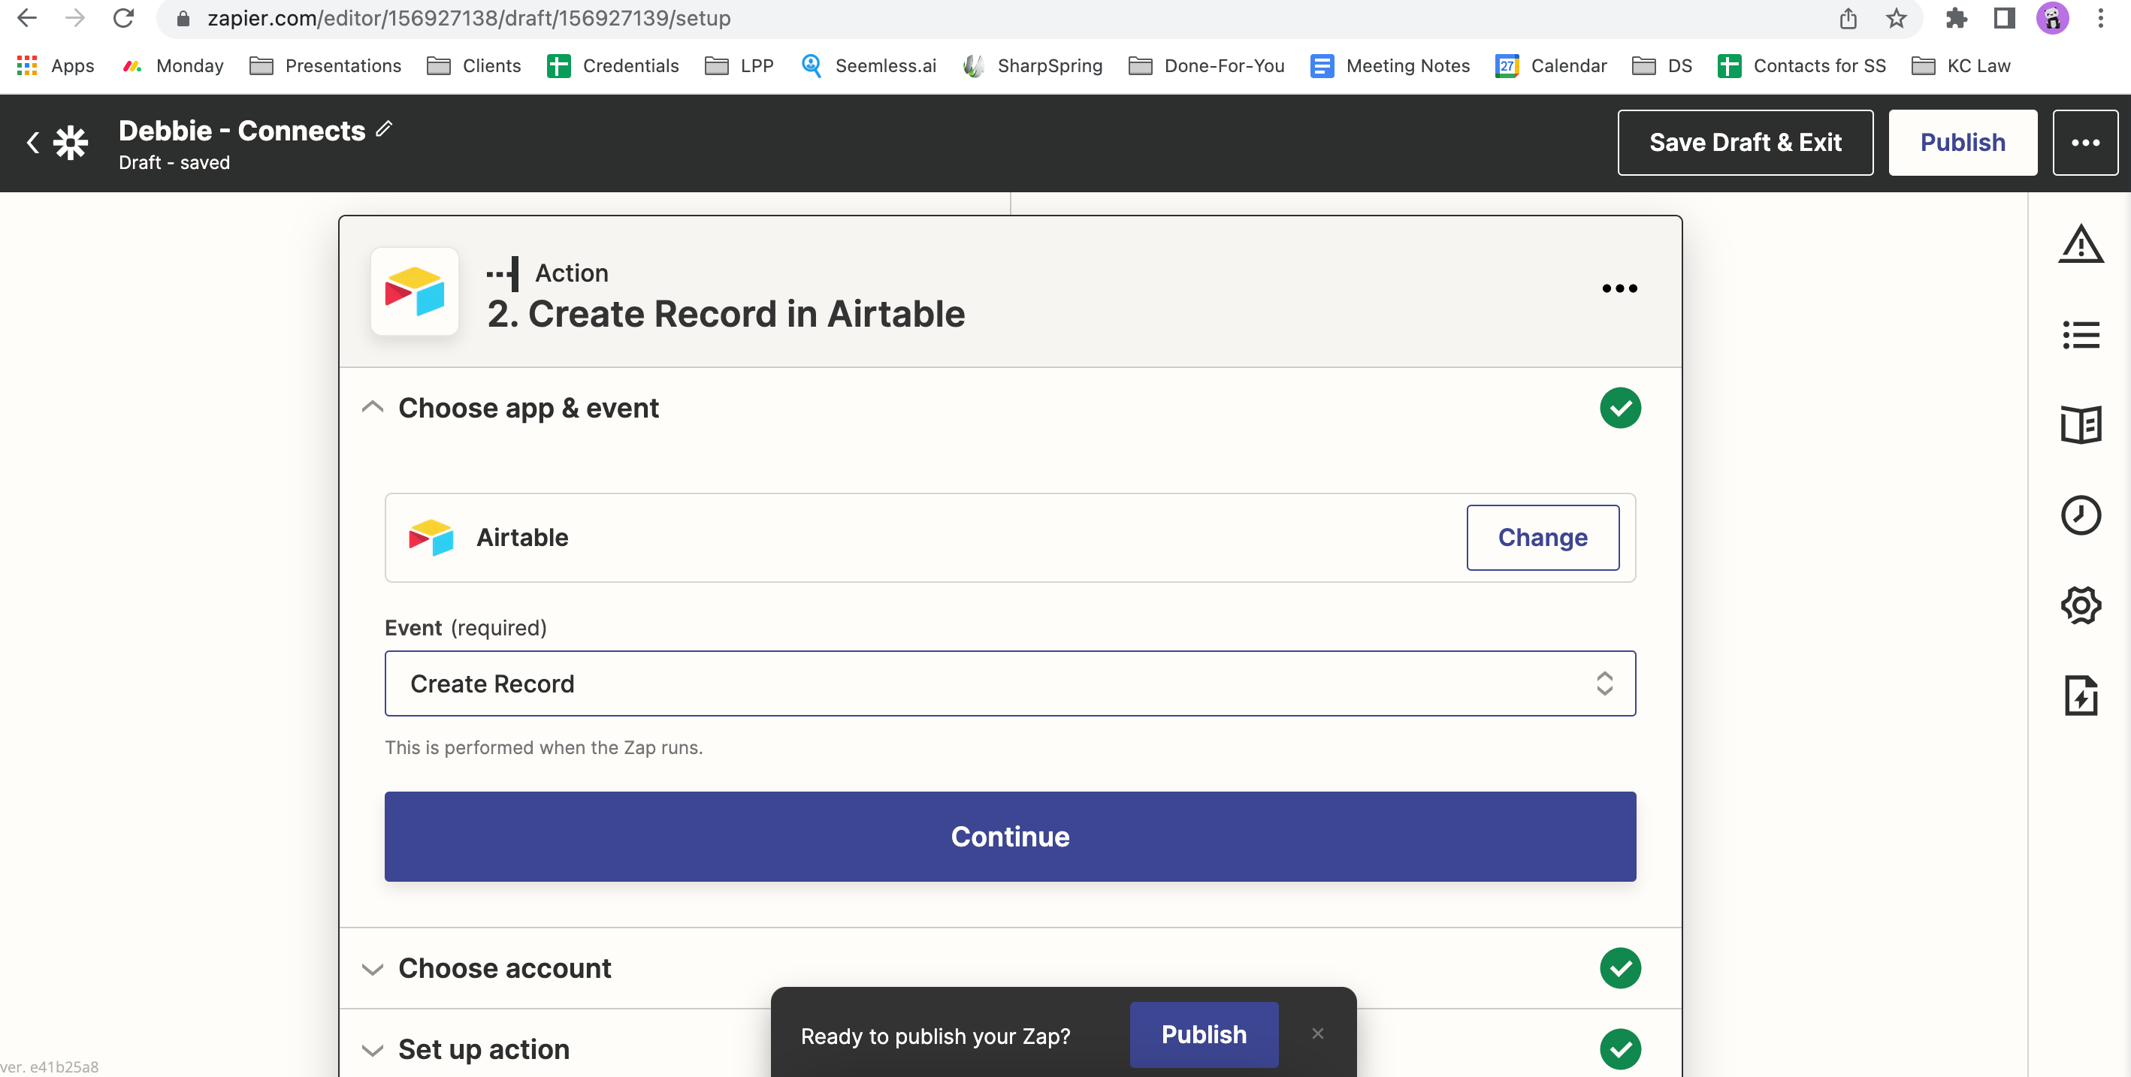
Task: Open the Done-For-You bookmark folder
Action: point(1206,65)
